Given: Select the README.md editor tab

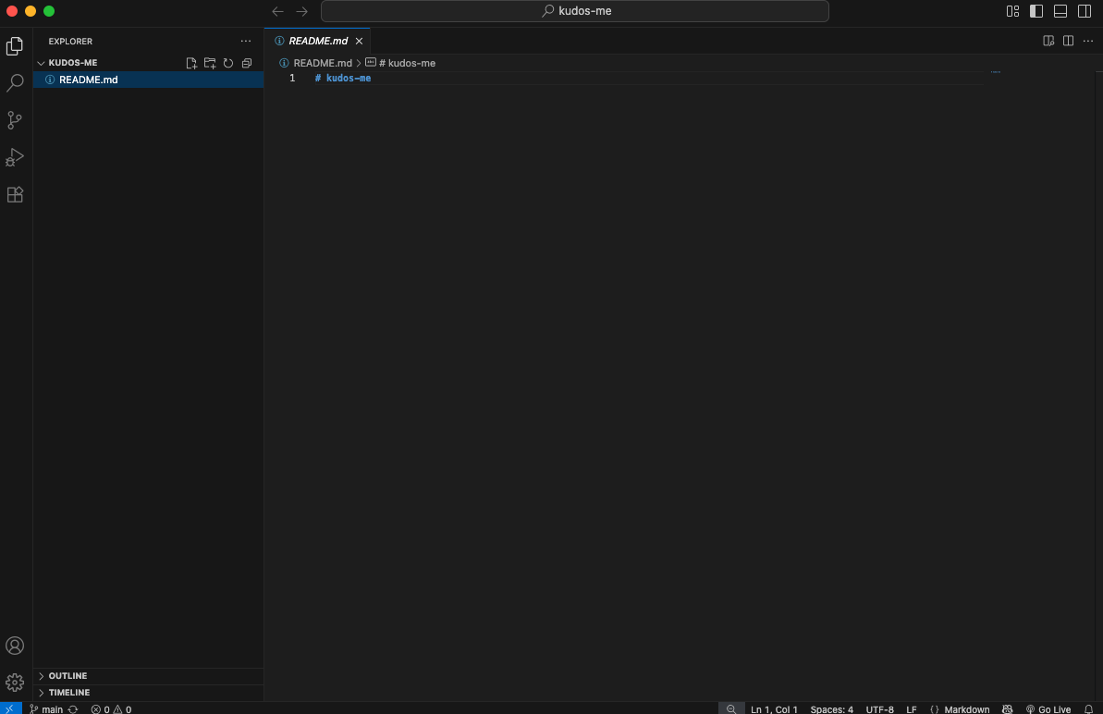Looking at the screenshot, I should pyautogui.click(x=317, y=41).
